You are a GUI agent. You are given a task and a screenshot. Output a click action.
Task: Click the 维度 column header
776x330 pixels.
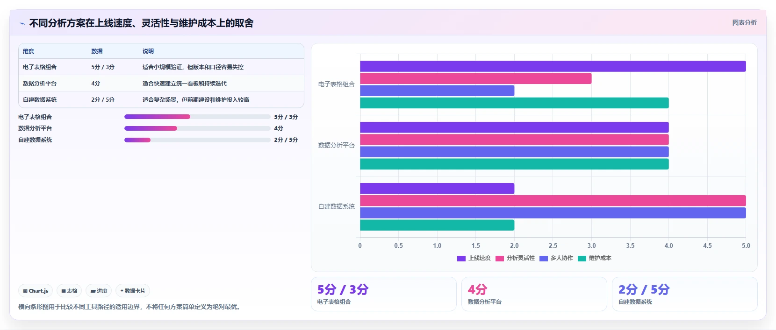point(29,51)
